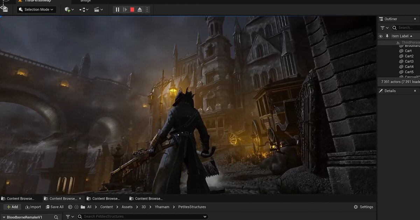
Task: Click the Import button
Action: point(33,207)
